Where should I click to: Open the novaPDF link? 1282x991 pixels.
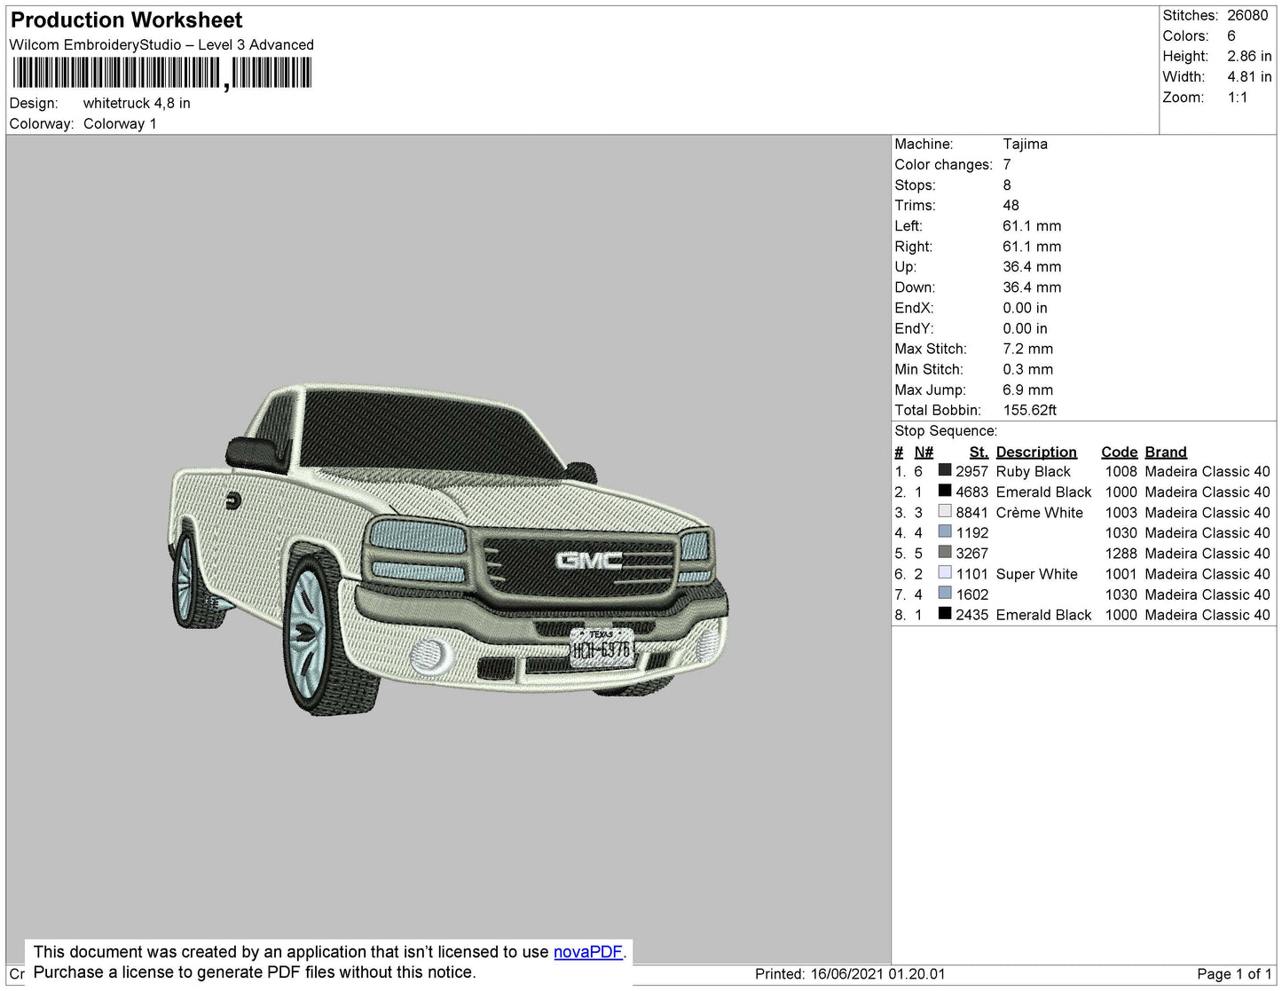588,952
